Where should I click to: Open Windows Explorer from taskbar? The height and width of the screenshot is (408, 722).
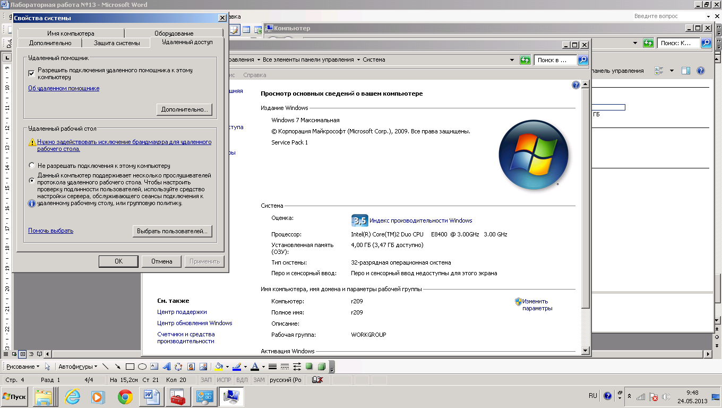(x=43, y=396)
